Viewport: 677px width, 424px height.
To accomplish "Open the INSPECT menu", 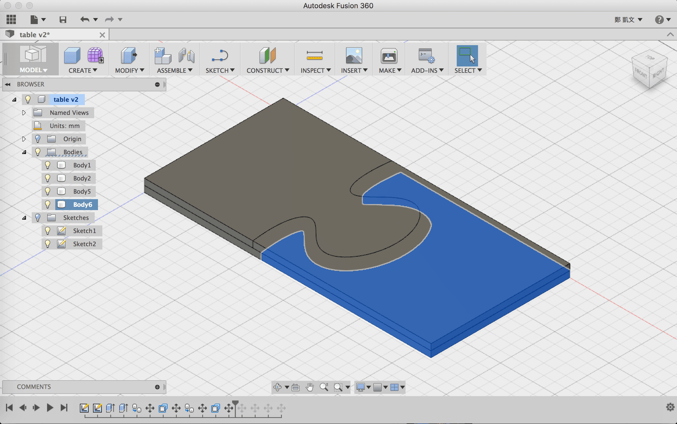I will pyautogui.click(x=316, y=70).
